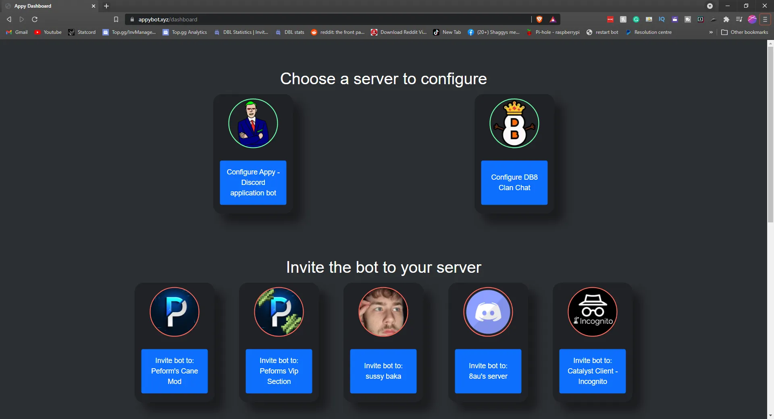The height and width of the screenshot is (419, 774).
Task: Open the Brave hamburger menu
Action: pos(765,19)
